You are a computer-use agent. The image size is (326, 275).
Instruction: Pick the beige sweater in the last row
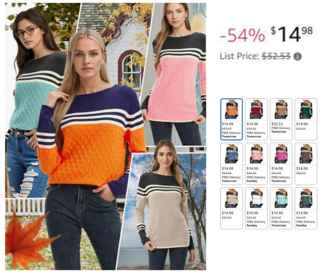pyautogui.click(x=231, y=208)
